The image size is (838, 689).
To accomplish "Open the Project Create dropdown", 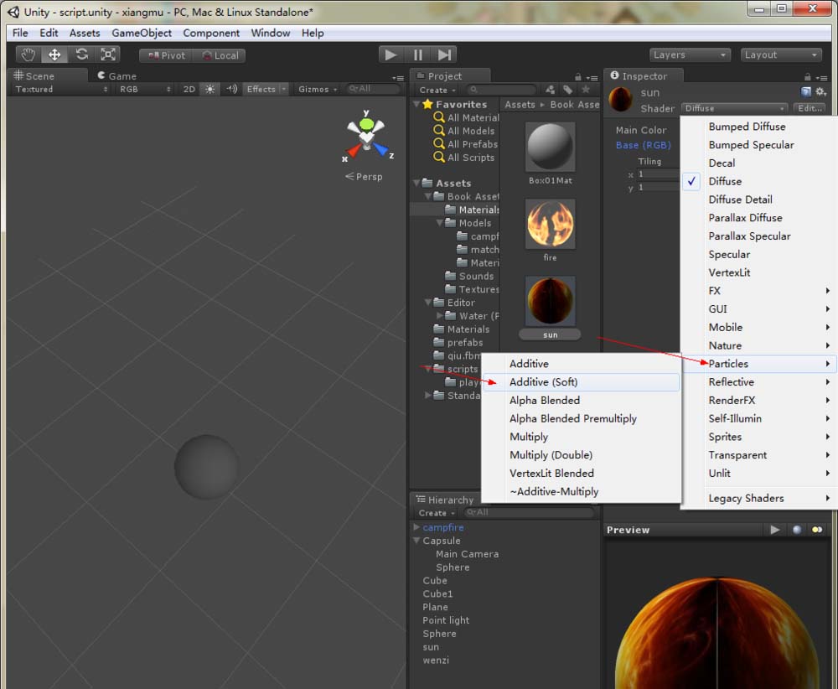I will 437,91.
